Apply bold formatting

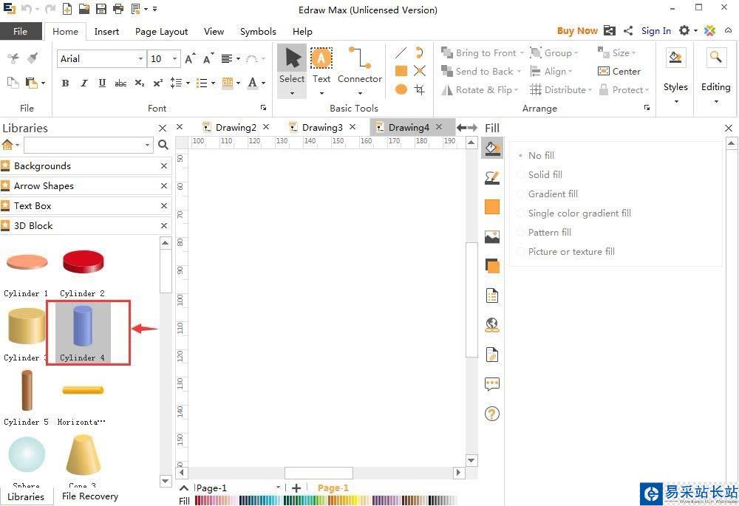click(65, 83)
